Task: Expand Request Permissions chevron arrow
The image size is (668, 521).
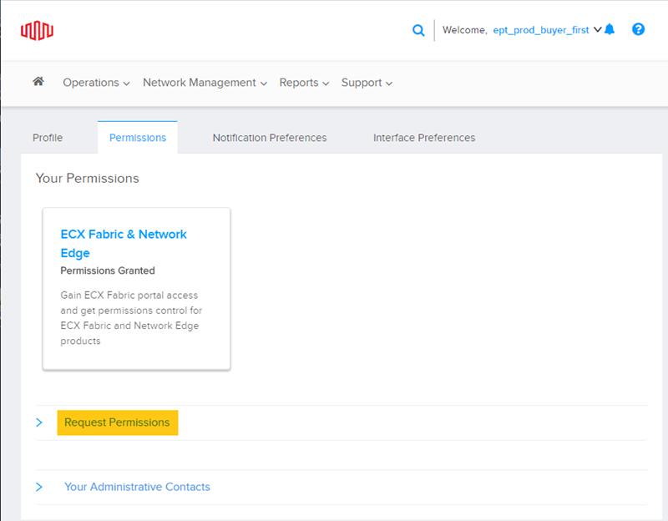Action: 39,422
